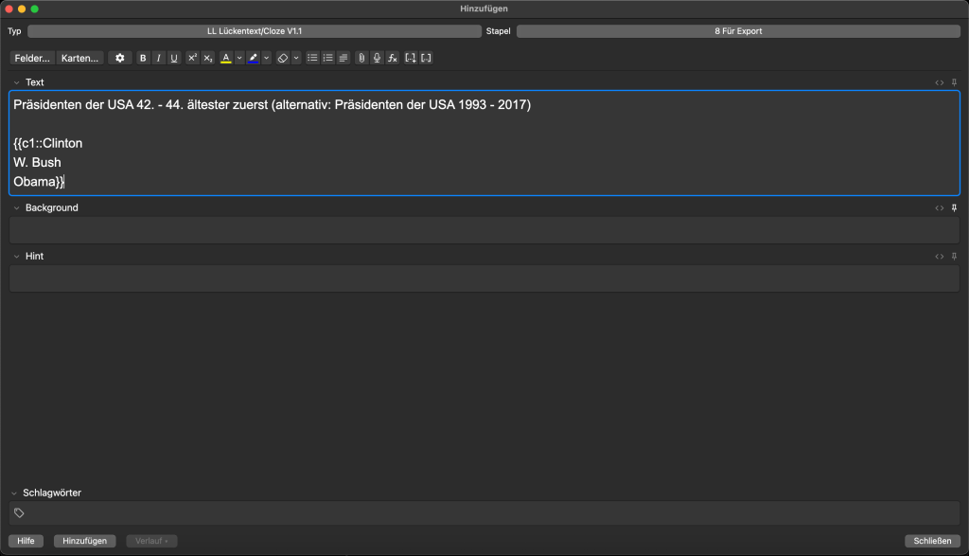Image resolution: width=969 pixels, height=556 pixels.
Task: Record audio with the microphone icon
Action: pyautogui.click(x=377, y=58)
